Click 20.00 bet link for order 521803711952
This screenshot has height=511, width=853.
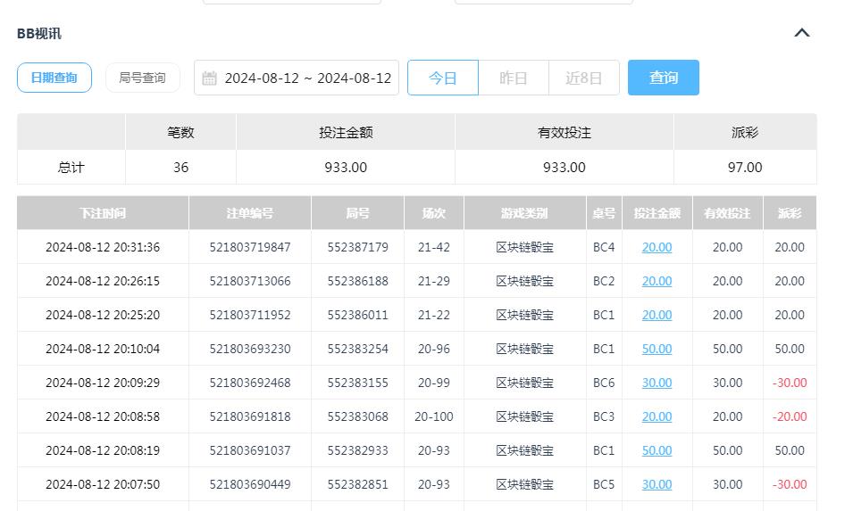coord(656,315)
